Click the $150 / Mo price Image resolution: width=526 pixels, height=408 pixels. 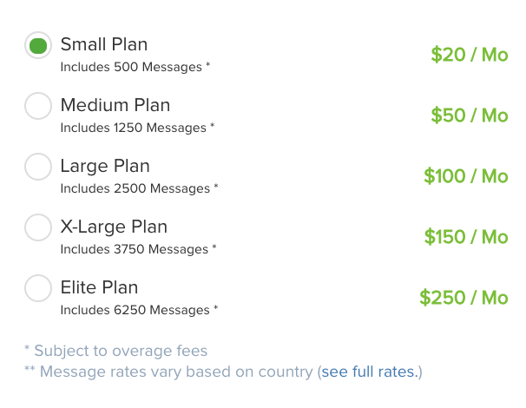(x=465, y=237)
